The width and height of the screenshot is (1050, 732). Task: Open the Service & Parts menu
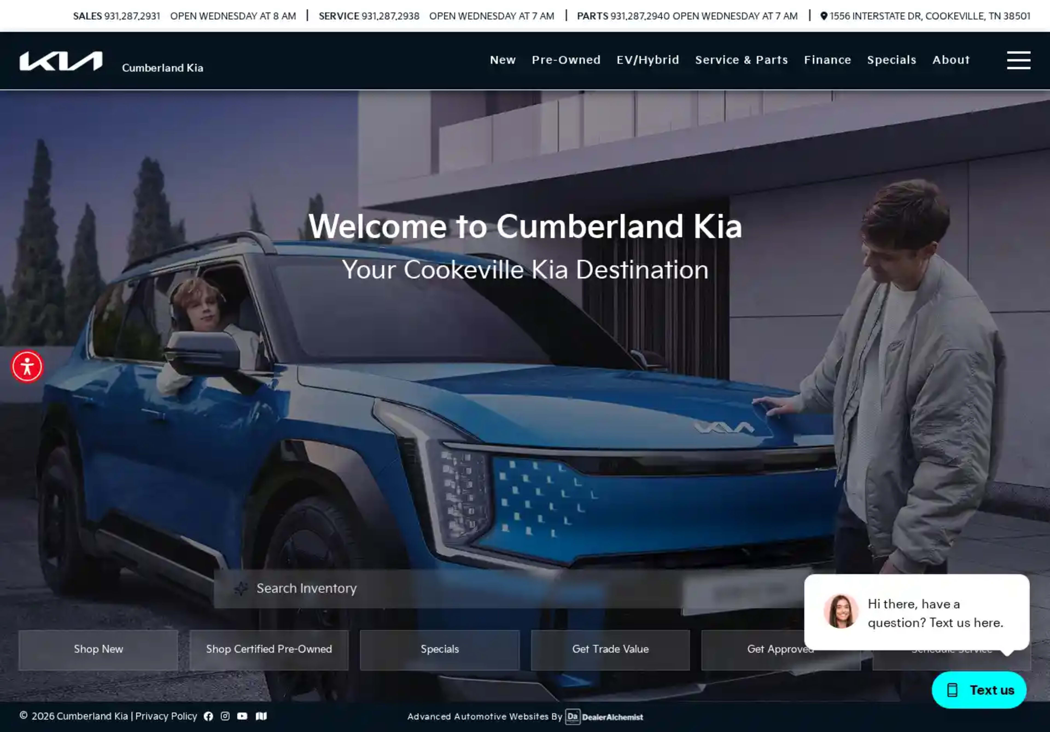click(x=741, y=60)
